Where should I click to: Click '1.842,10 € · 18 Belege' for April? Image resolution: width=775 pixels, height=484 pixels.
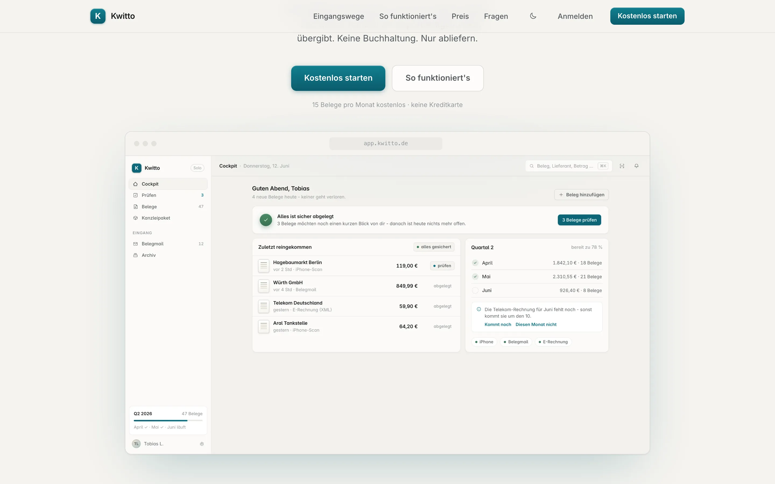point(577,263)
